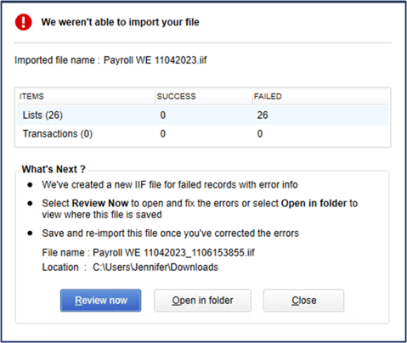Select the Lists (26) row
The image size is (407, 343).
tap(203, 115)
